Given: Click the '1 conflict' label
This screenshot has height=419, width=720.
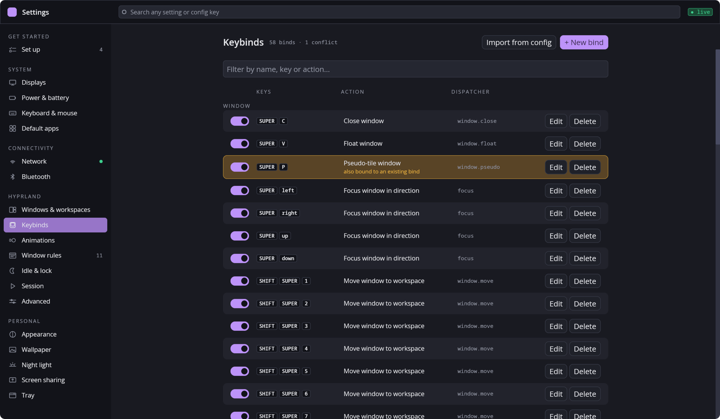Looking at the screenshot, I should [x=321, y=42].
